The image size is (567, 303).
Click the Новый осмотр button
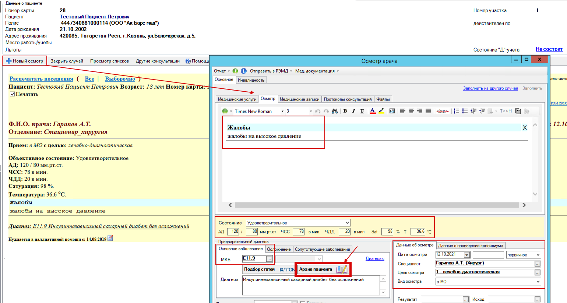(x=25, y=61)
